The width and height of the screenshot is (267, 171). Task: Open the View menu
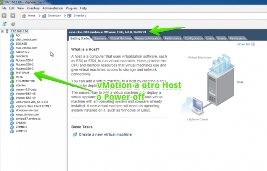click(21, 8)
